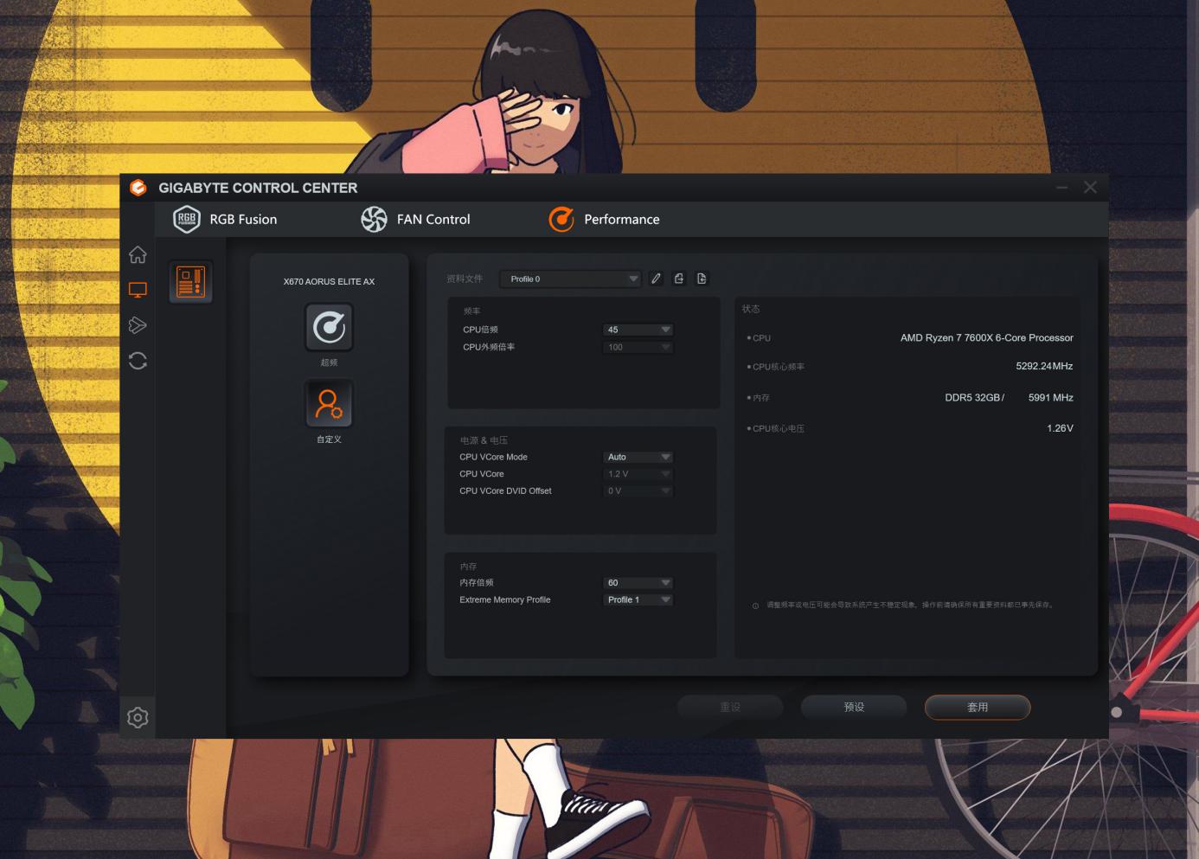
Task: Click the X670 AORUS ELITE AX board name
Action: (x=329, y=281)
